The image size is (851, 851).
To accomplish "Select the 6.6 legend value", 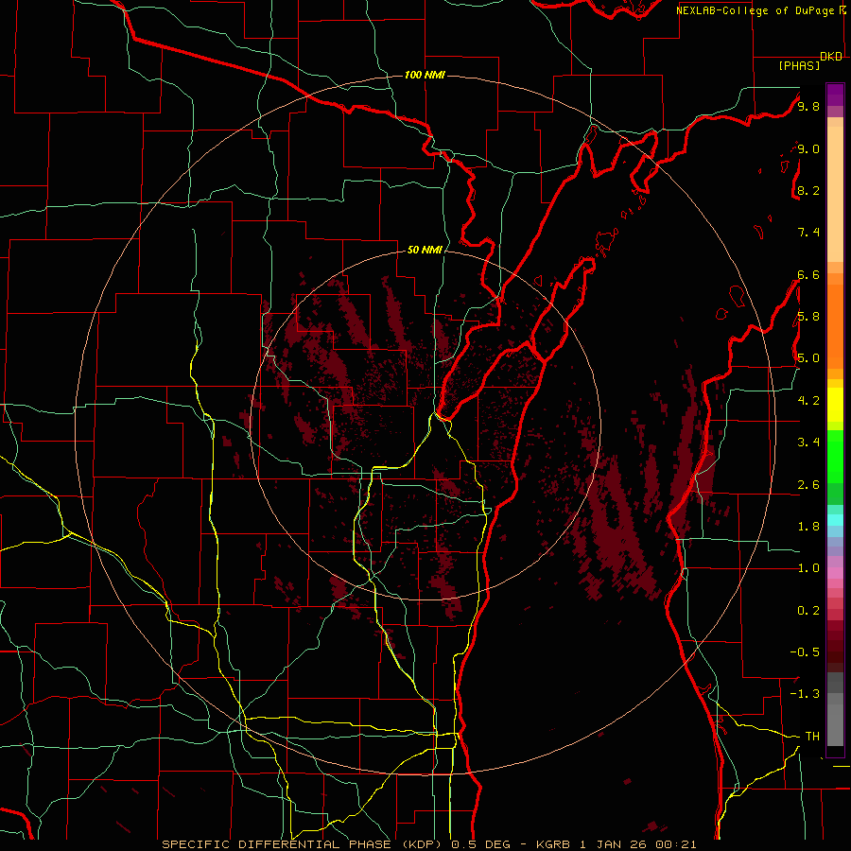I will point(808,275).
